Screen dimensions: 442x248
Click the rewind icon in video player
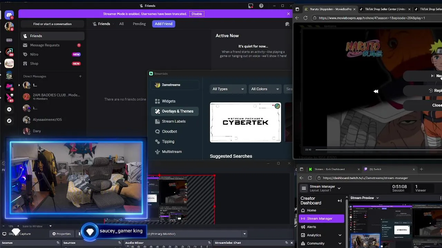pyautogui.click(x=376, y=91)
